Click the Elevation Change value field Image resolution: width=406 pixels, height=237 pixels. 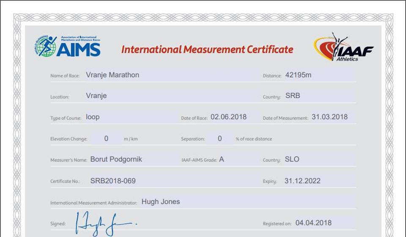[106, 139]
